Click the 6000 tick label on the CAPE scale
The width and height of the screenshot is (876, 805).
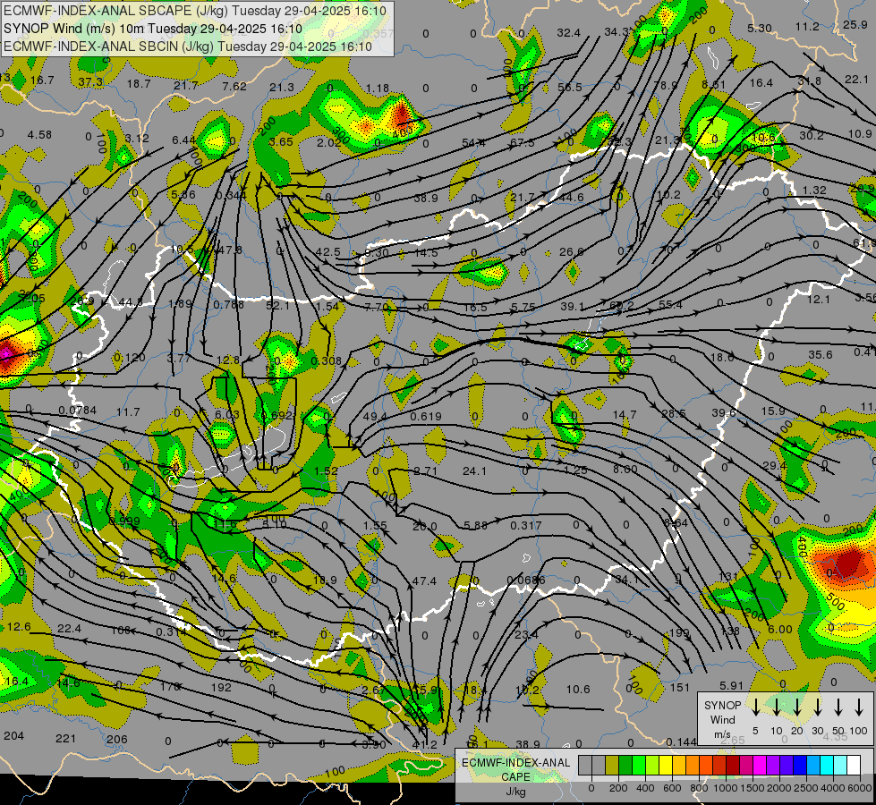click(x=861, y=788)
